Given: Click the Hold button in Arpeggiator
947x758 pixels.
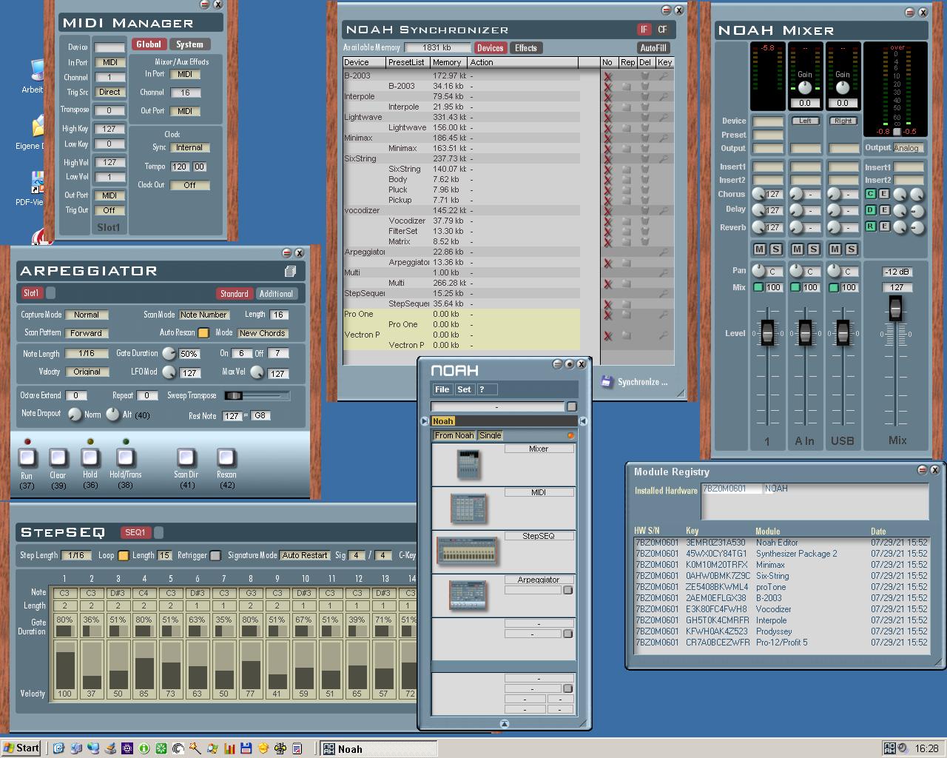Looking at the screenshot, I should click(90, 457).
